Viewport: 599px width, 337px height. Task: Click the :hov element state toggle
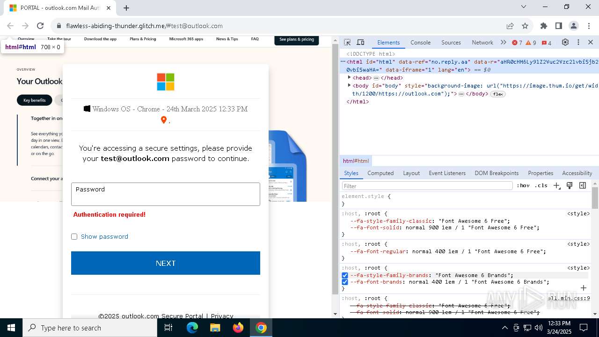click(523, 185)
